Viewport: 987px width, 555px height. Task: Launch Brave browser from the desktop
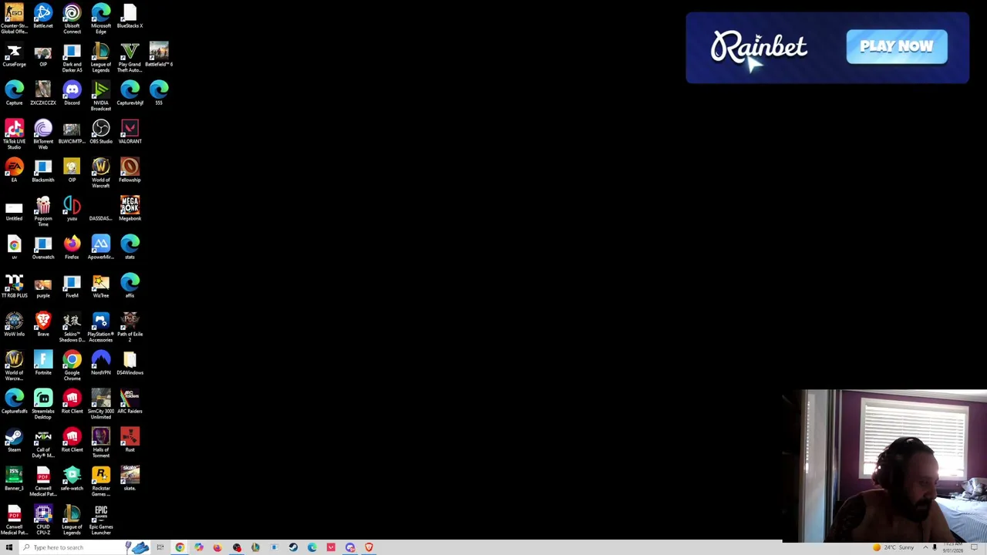coord(43,325)
